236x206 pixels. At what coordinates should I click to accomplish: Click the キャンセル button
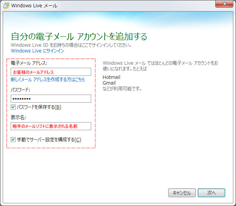tap(182, 193)
